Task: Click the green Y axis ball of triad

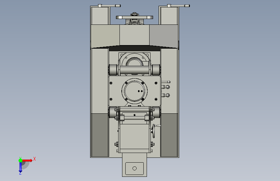Action: point(20,160)
